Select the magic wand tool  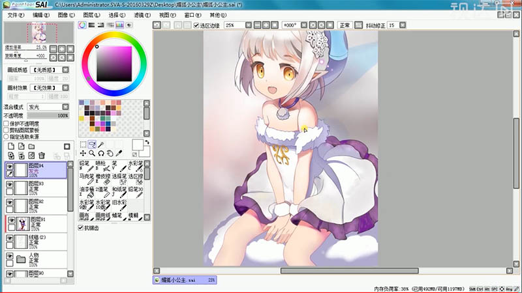click(x=101, y=144)
